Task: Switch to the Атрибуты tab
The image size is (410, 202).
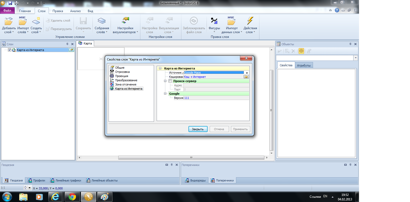Action: coord(304,65)
